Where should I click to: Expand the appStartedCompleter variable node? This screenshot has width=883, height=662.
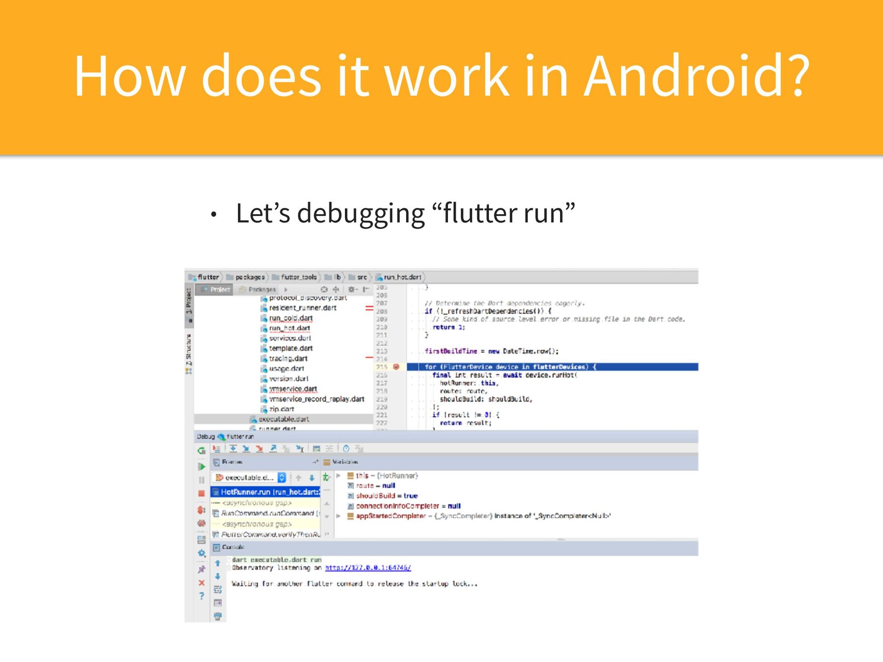tap(338, 516)
